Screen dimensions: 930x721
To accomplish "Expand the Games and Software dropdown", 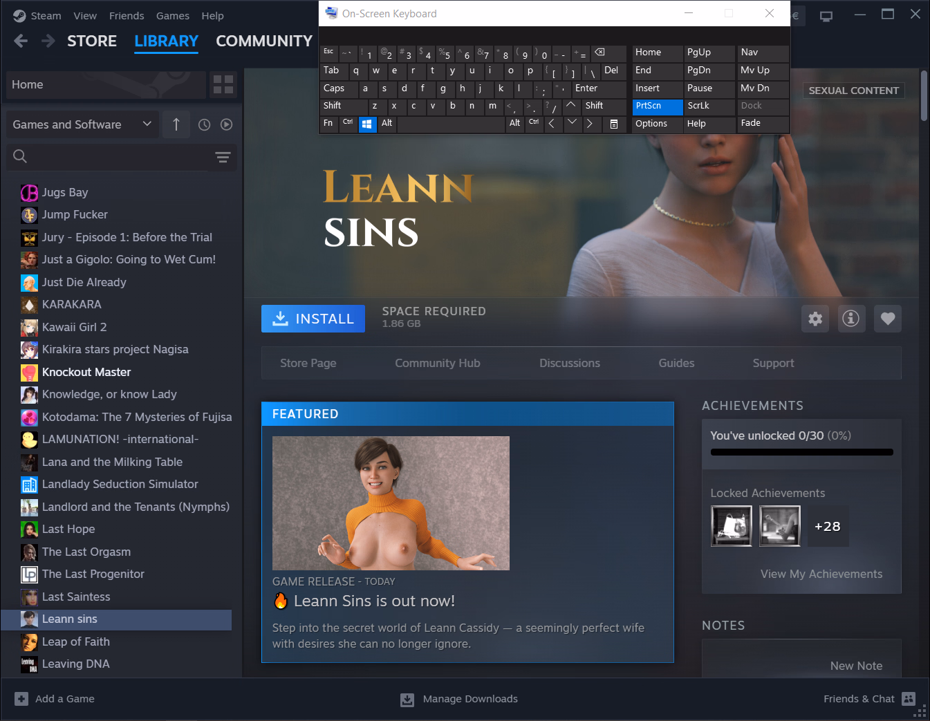I will click(x=82, y=124).
